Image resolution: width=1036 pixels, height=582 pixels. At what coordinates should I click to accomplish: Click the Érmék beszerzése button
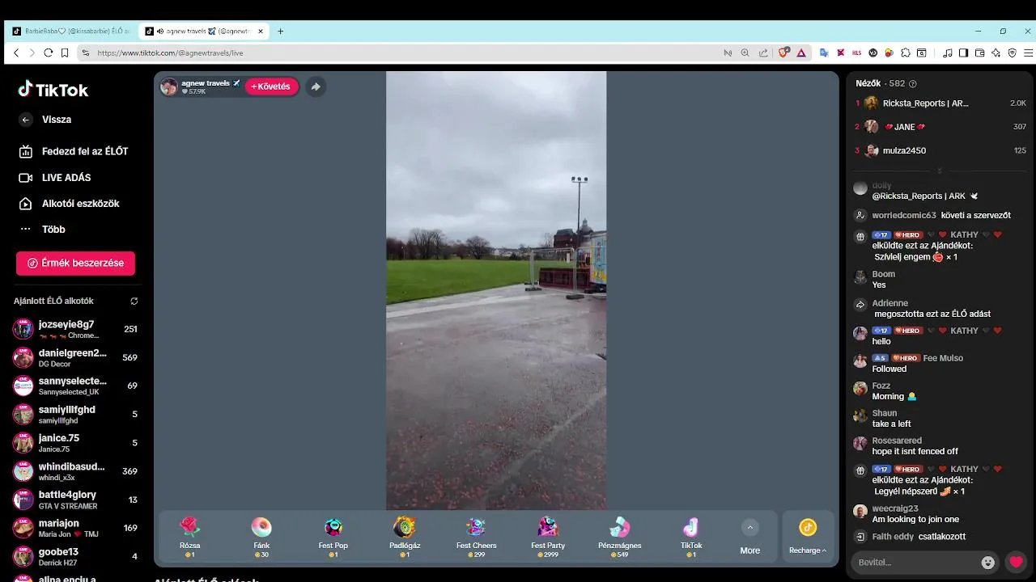(75, 263)
